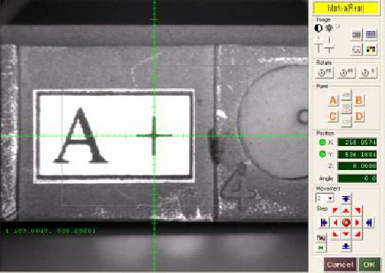
Task: Click the red down-left diagonal arrow
Action: pos(335,234)
